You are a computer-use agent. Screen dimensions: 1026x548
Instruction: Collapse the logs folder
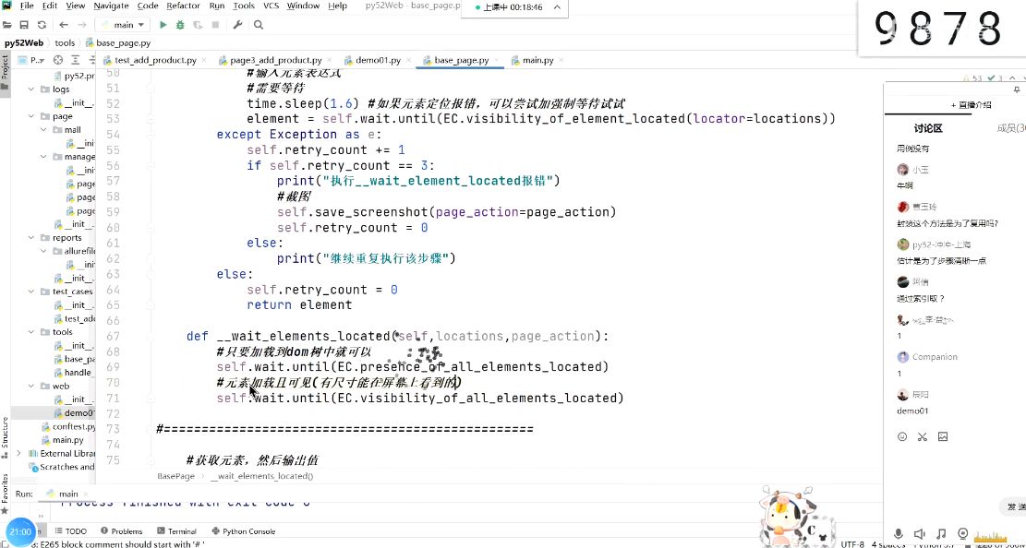click(x=30, y=89)
